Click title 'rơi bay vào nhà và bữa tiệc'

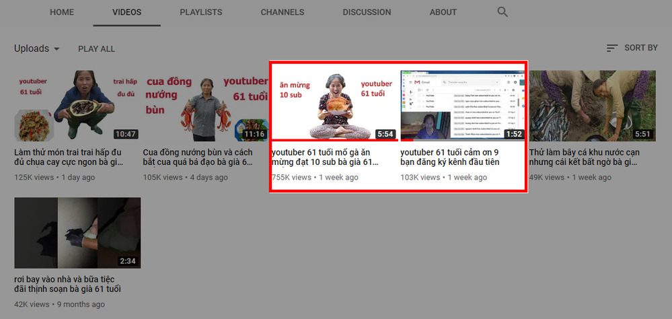pyautogui.click(x=67, y=283)
